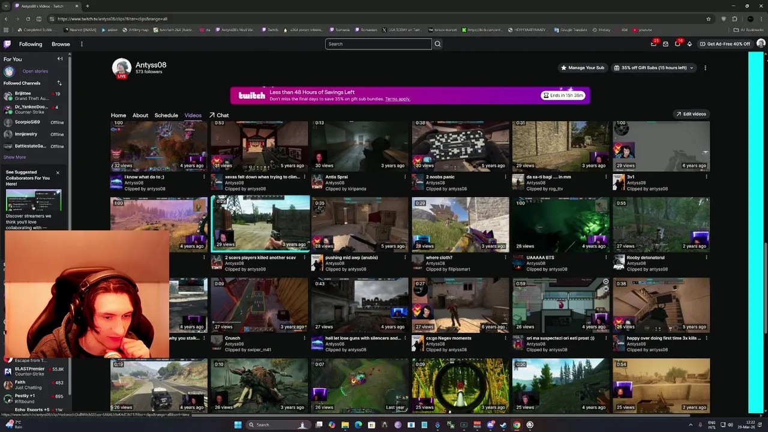The image size is (768, 432).
Task: Click the magnifier search button
Action: pos(437,44)
